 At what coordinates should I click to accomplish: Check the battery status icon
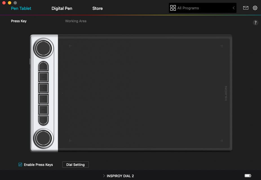pos(248,176)
